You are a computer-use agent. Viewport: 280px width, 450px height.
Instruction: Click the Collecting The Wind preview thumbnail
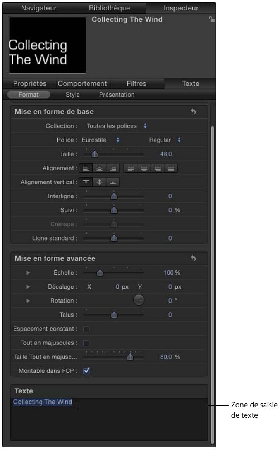48,45
